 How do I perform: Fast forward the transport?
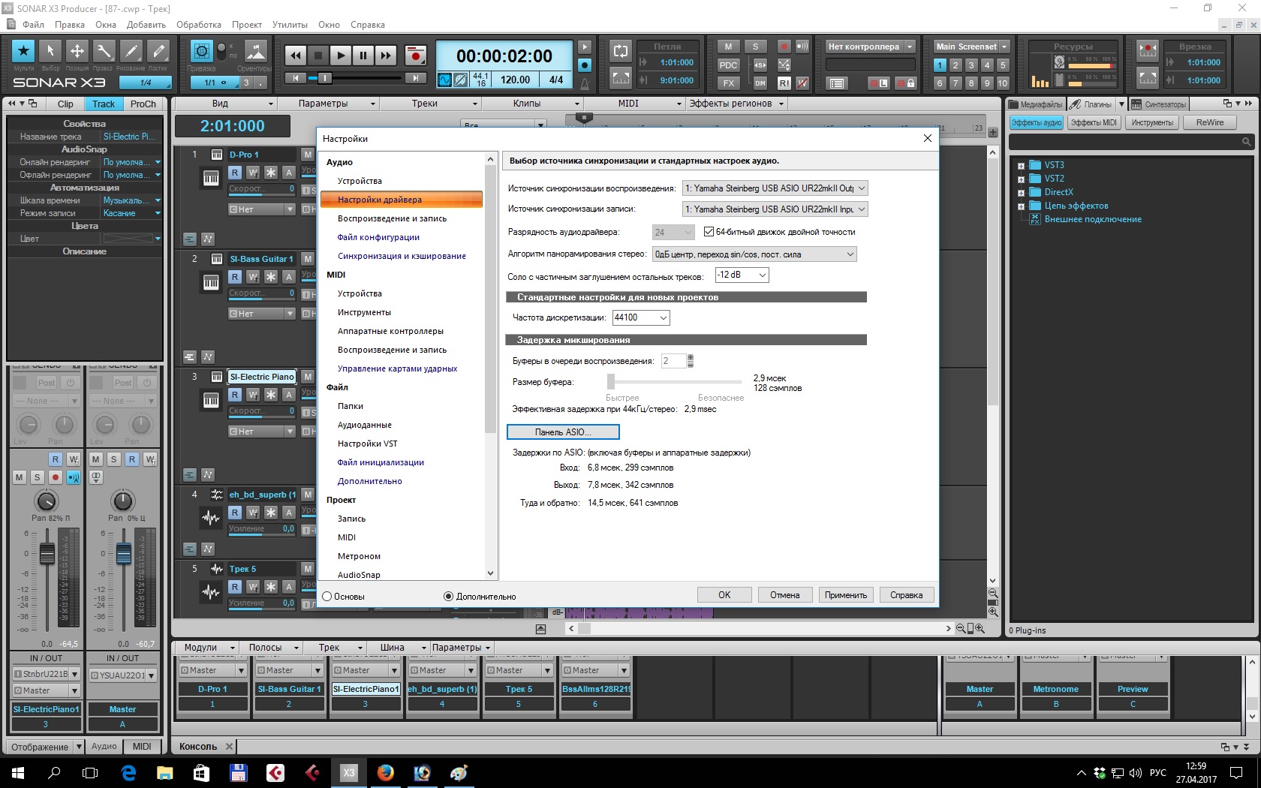point(386,55)
